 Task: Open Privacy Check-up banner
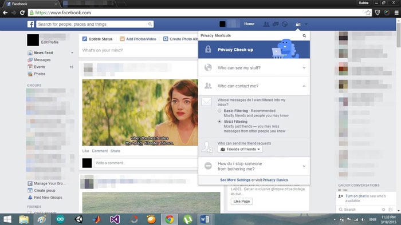(254, 50)
